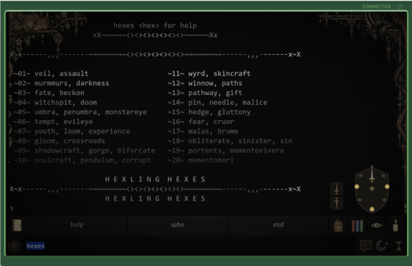Click row ~18~ obliterate, sinister, sin

[230, 141]
